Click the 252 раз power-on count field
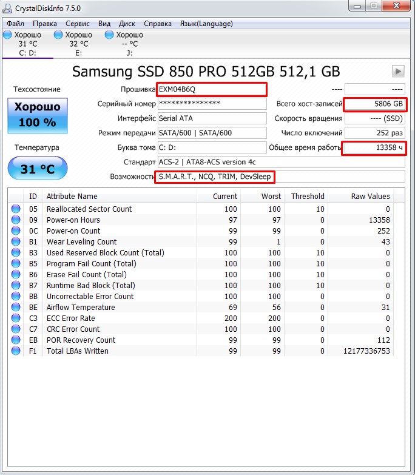 375,133
